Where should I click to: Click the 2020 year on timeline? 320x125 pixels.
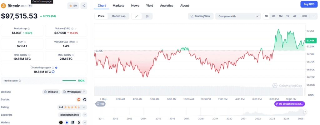(229, 119)
